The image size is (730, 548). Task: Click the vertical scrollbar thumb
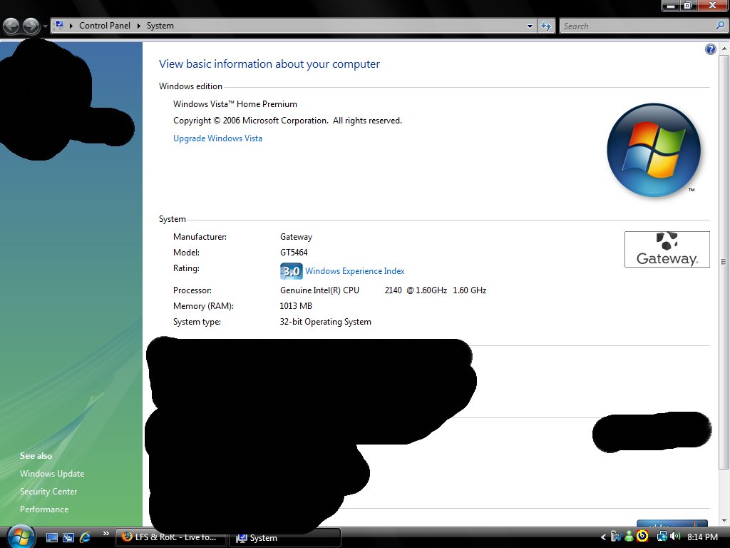pyautogui.click(x=724, y=262)
